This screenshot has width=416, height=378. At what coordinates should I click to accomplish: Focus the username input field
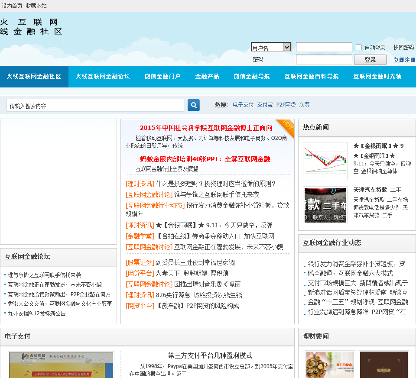(x=324, y=47)
